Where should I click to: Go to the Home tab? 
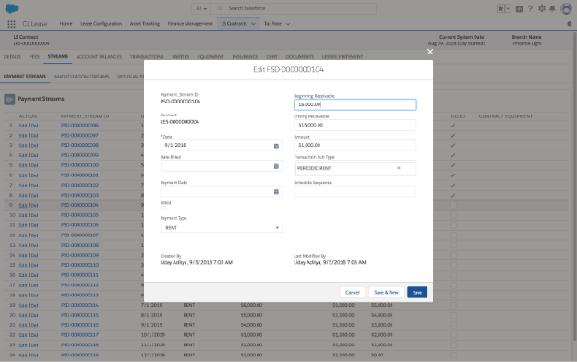66,24
